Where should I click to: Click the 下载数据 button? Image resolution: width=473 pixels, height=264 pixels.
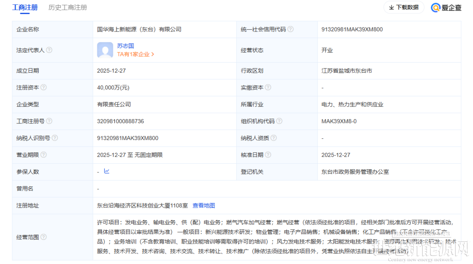click(403, 7)
